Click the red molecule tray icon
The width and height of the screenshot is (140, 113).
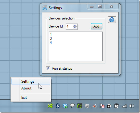pyautogui.click(x=94, y=106)
